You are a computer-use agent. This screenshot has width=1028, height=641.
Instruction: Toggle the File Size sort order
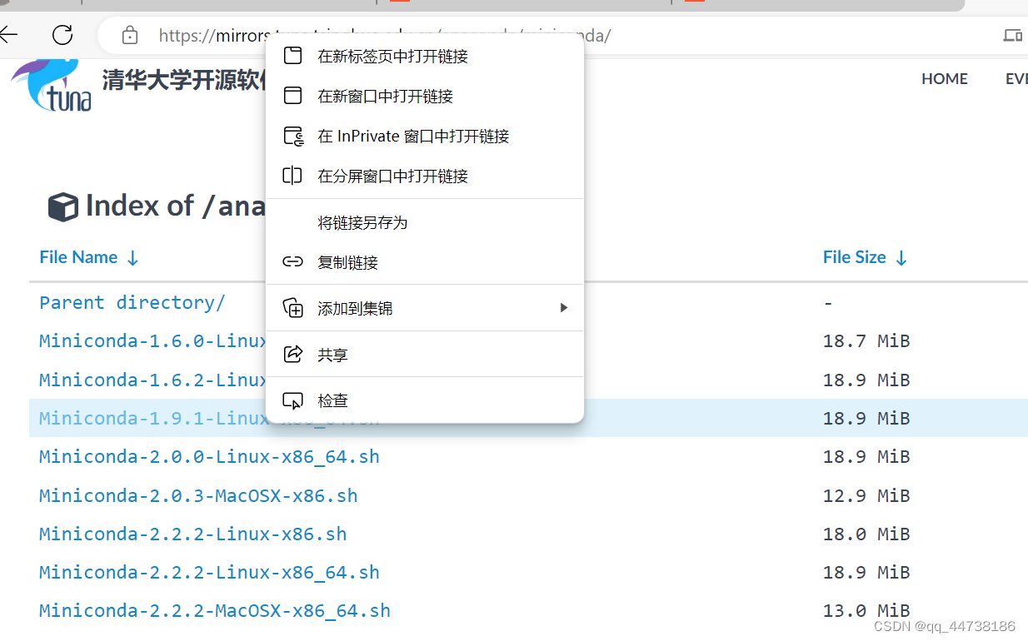coord(901,257)
